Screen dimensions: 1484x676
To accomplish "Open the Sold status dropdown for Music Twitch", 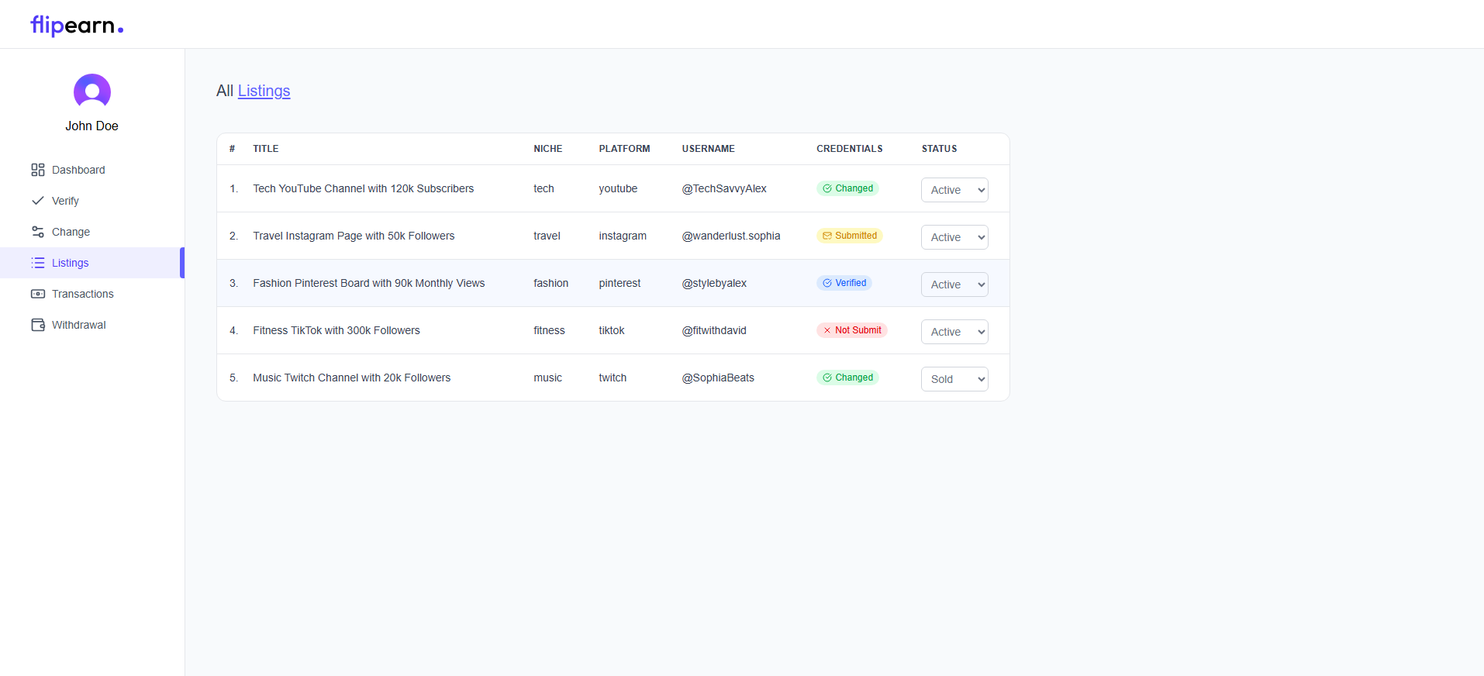I will click(x=954, y=379).
